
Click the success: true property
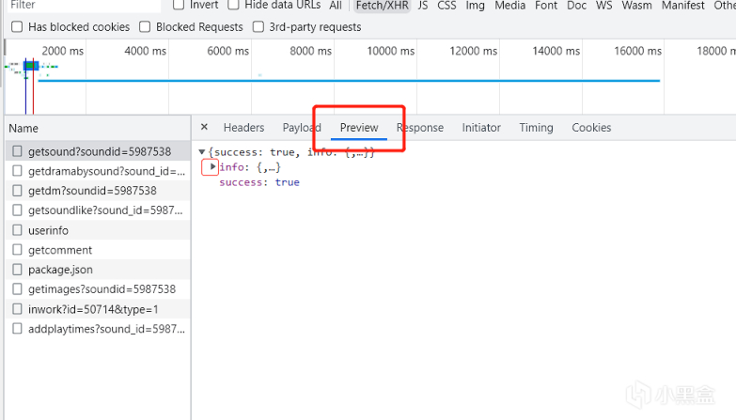point(259,182)
